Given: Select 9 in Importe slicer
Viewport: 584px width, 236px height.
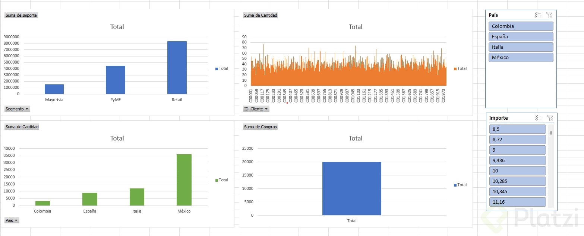Looking at the screenshot, I should [517, 150].
